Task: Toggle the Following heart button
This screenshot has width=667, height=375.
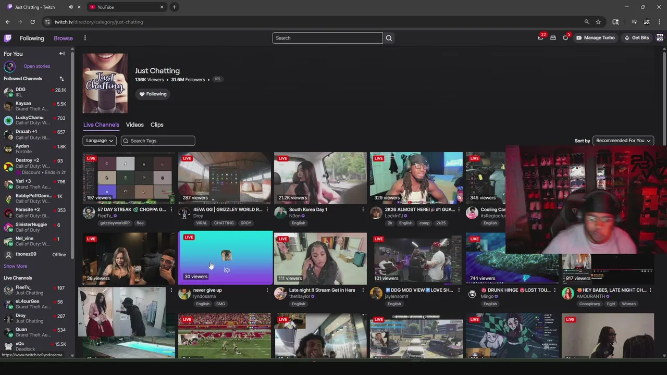Action: pyautogui.click(x=153, y=94)
